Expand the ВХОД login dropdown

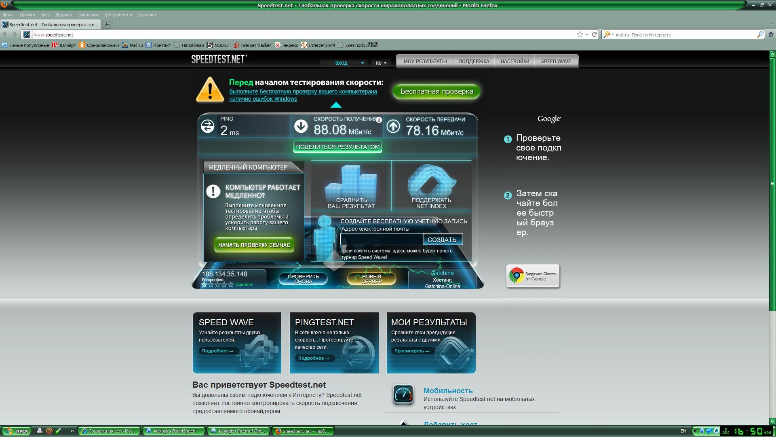[x=344, y=63]
